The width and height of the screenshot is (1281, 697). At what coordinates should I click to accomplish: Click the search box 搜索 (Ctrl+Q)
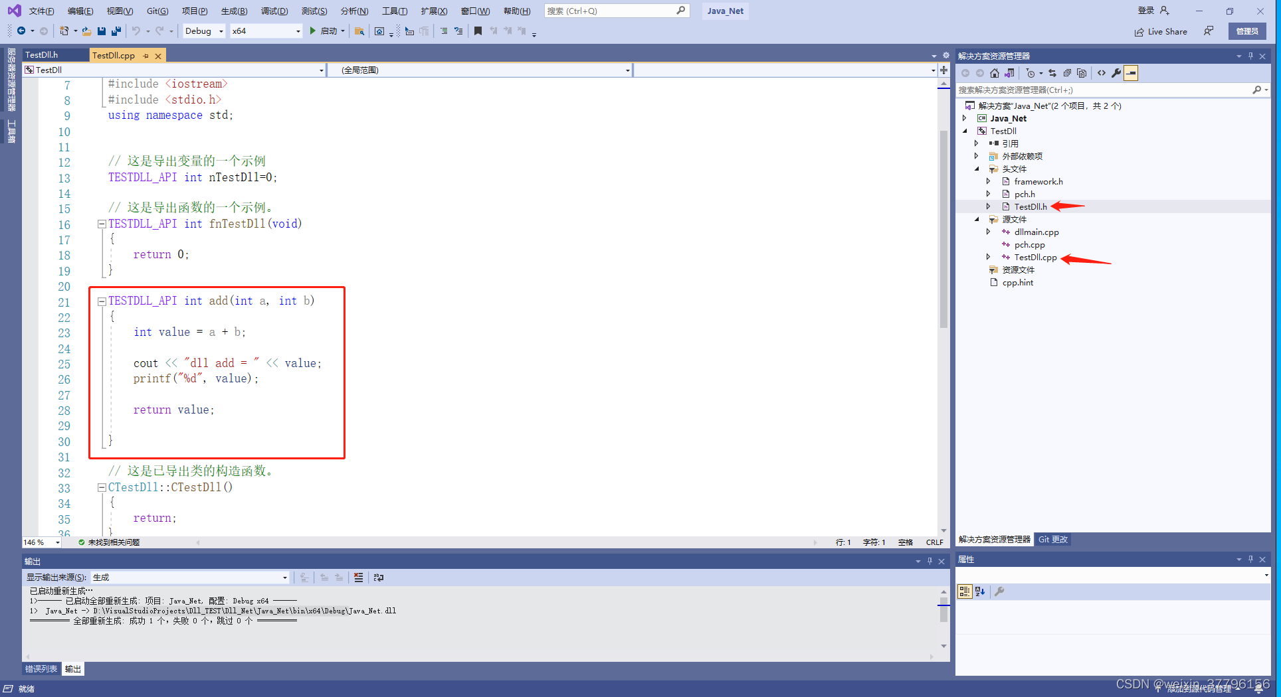tap(616, 11)
